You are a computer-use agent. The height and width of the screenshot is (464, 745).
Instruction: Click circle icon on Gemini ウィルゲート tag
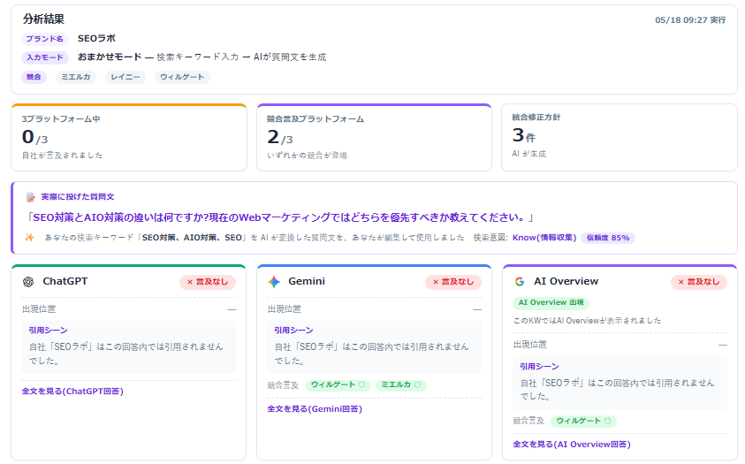[362, 384]
